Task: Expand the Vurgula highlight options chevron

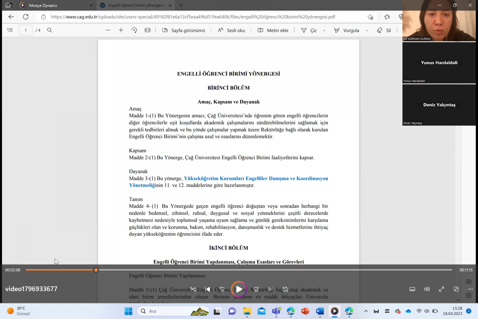Action: pyautogui.click(x=367, y=30)
